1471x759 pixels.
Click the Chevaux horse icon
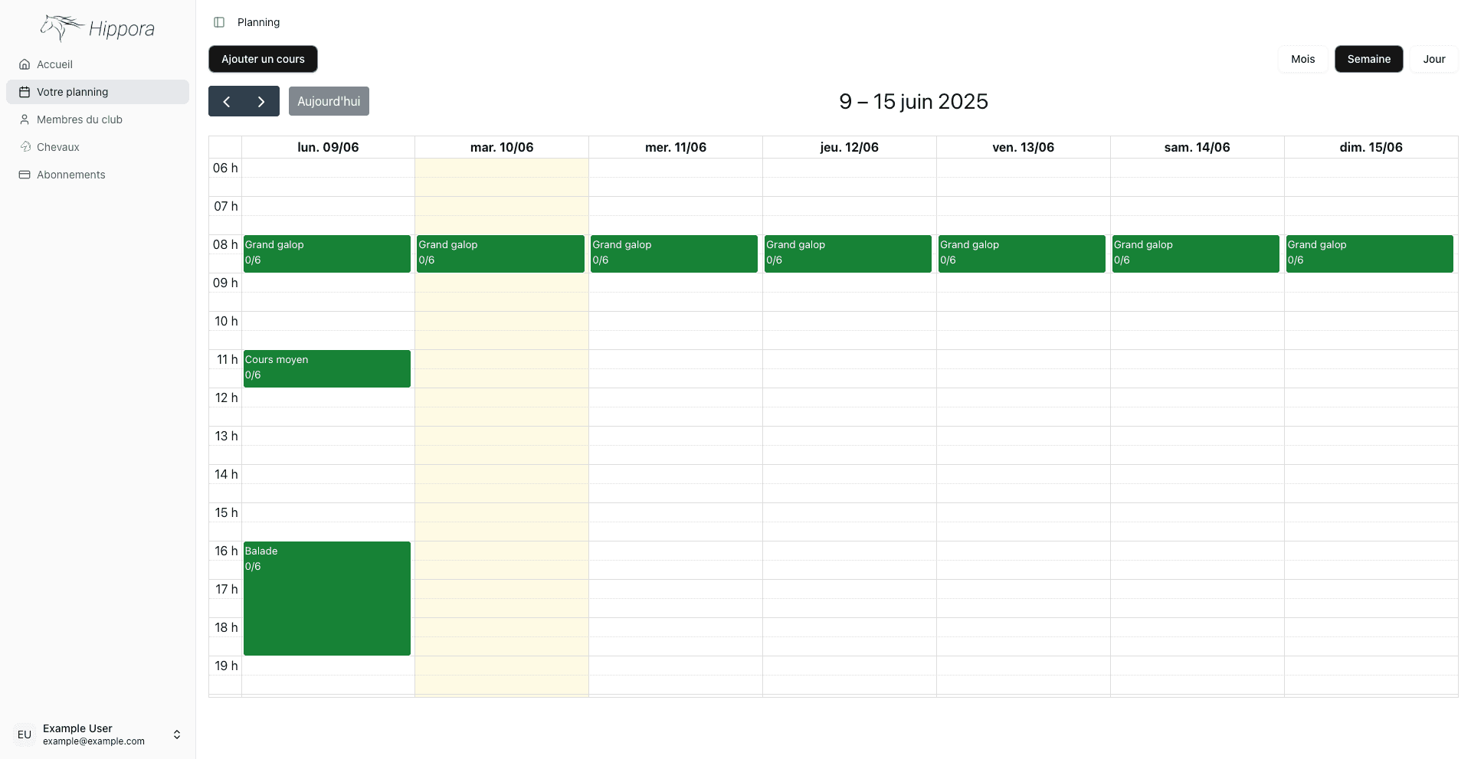coord(25,147)
